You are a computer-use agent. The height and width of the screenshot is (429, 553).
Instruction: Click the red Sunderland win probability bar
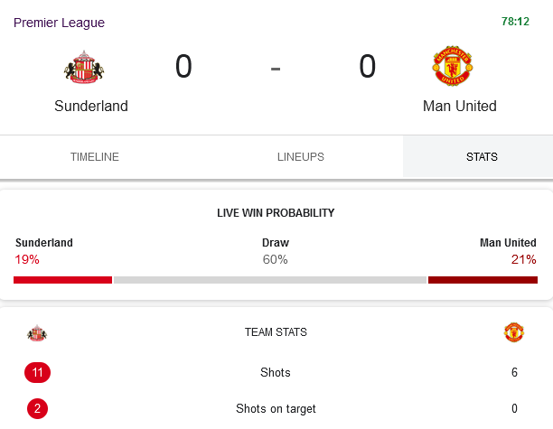[x=62, y=280]
